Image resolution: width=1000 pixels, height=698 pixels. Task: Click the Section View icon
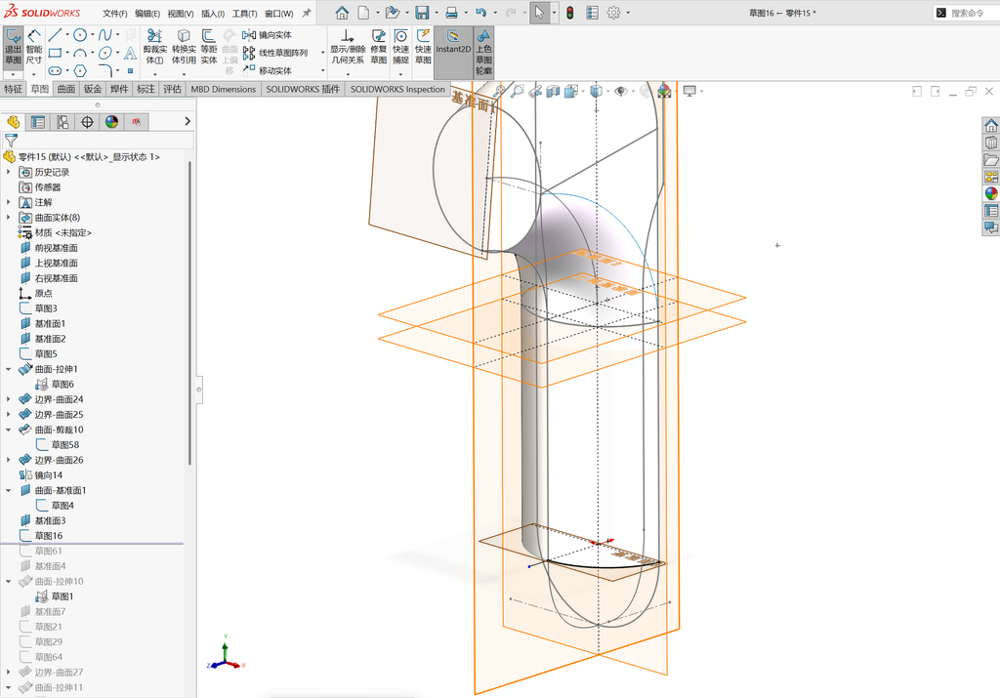(x=553, y=91)
